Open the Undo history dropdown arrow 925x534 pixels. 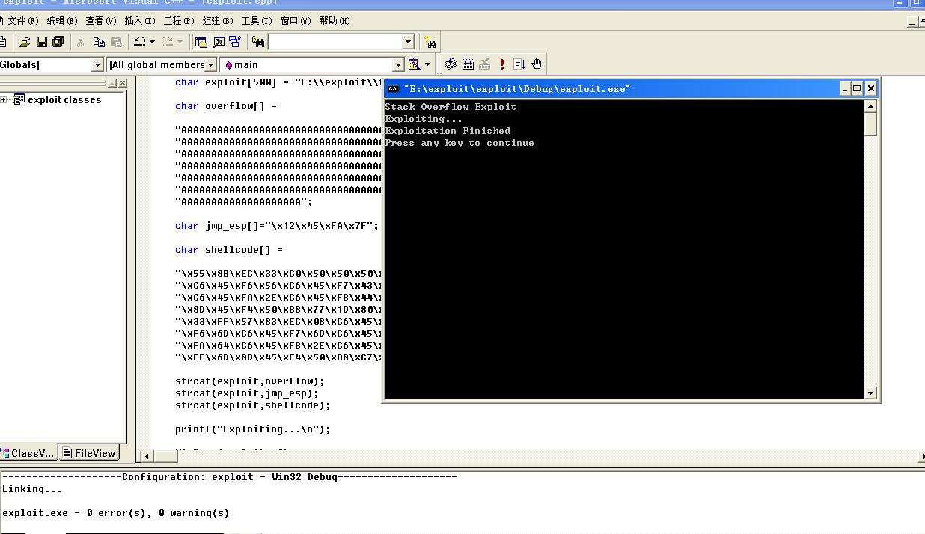click(152, 42)
